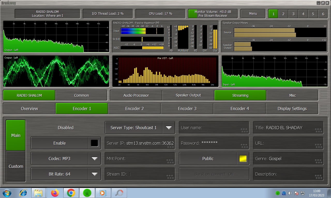
Task: Click the Burst on connect: Off button
Action: (x=214, y=174)
